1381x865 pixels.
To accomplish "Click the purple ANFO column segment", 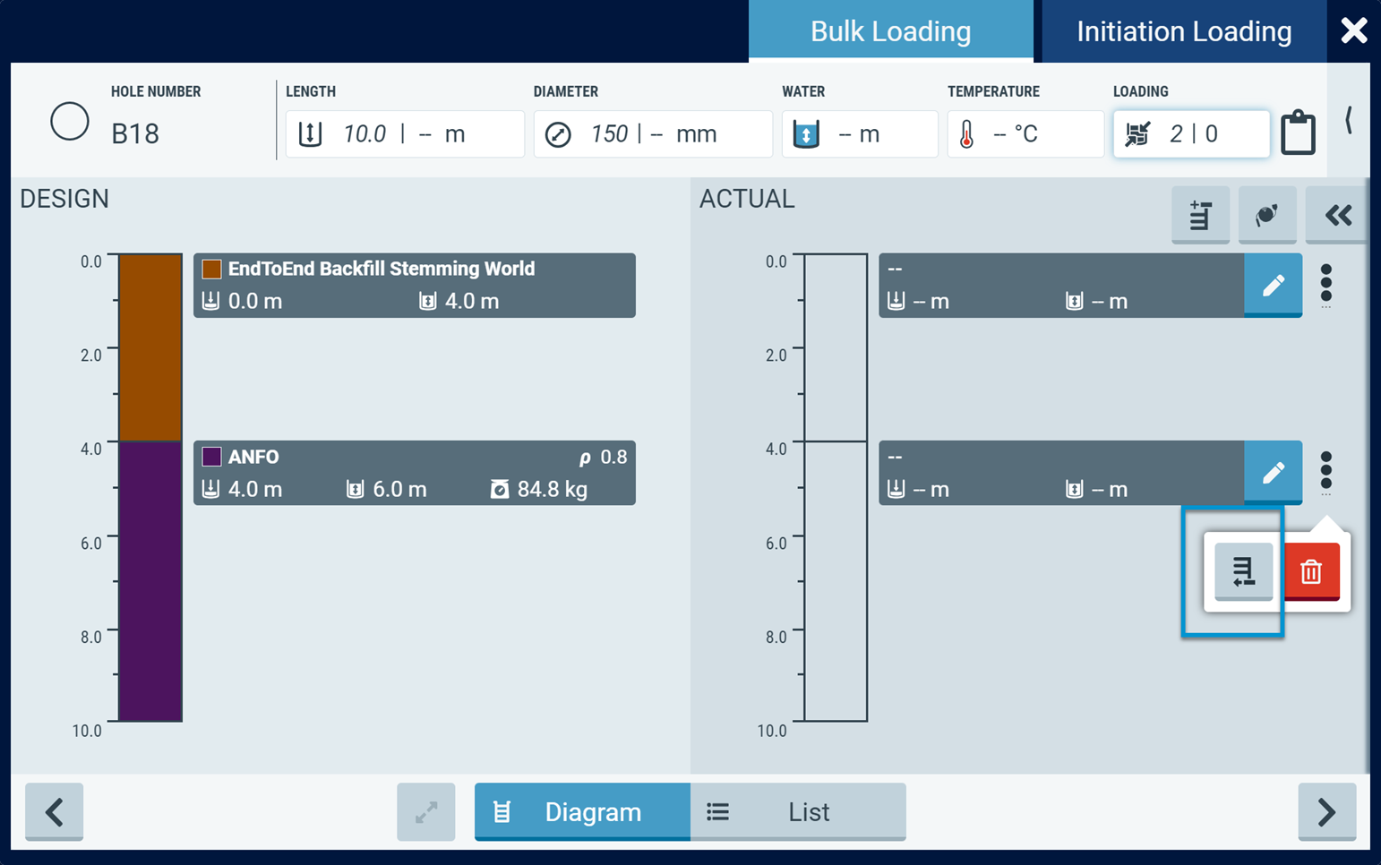I will tap(150, 581).
